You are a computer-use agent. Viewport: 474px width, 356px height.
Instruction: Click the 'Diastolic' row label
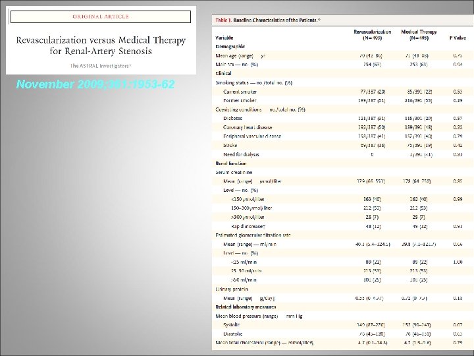[233, 334]
